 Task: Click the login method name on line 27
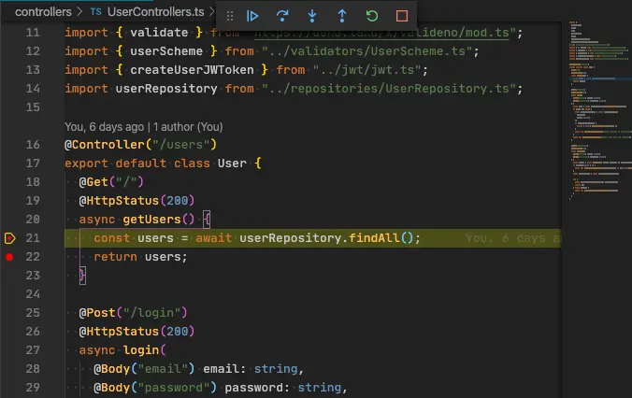click(141, 350)
